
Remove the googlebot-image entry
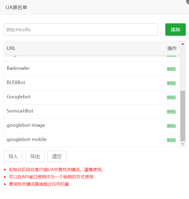171,126
